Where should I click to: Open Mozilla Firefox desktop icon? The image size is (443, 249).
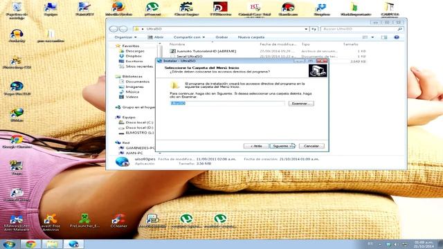coord(118,9)
